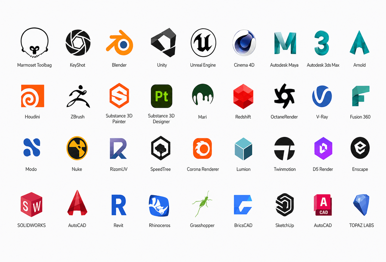
Task: Select the Nuke yellow radiation icon
Action: pyautogui.click(x=77, y=148)
